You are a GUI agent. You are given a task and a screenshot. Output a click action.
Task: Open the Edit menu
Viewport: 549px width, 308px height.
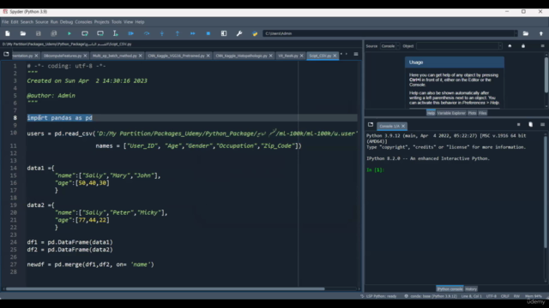(15, 22)
